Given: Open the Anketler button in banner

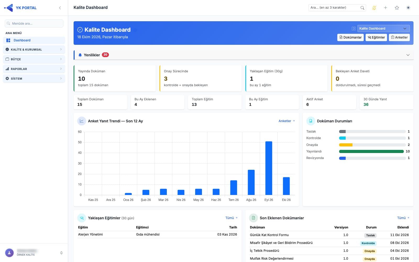Looking at the screenshot, I should pos(399,37).
